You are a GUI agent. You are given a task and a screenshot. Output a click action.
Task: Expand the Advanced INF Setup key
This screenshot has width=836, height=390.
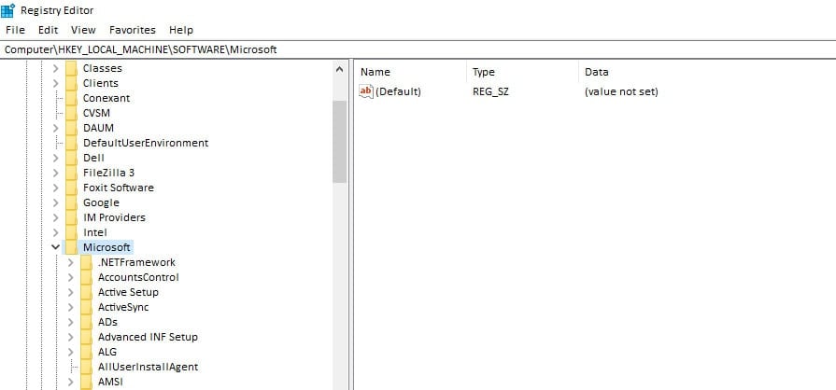(x=70, y=337)
